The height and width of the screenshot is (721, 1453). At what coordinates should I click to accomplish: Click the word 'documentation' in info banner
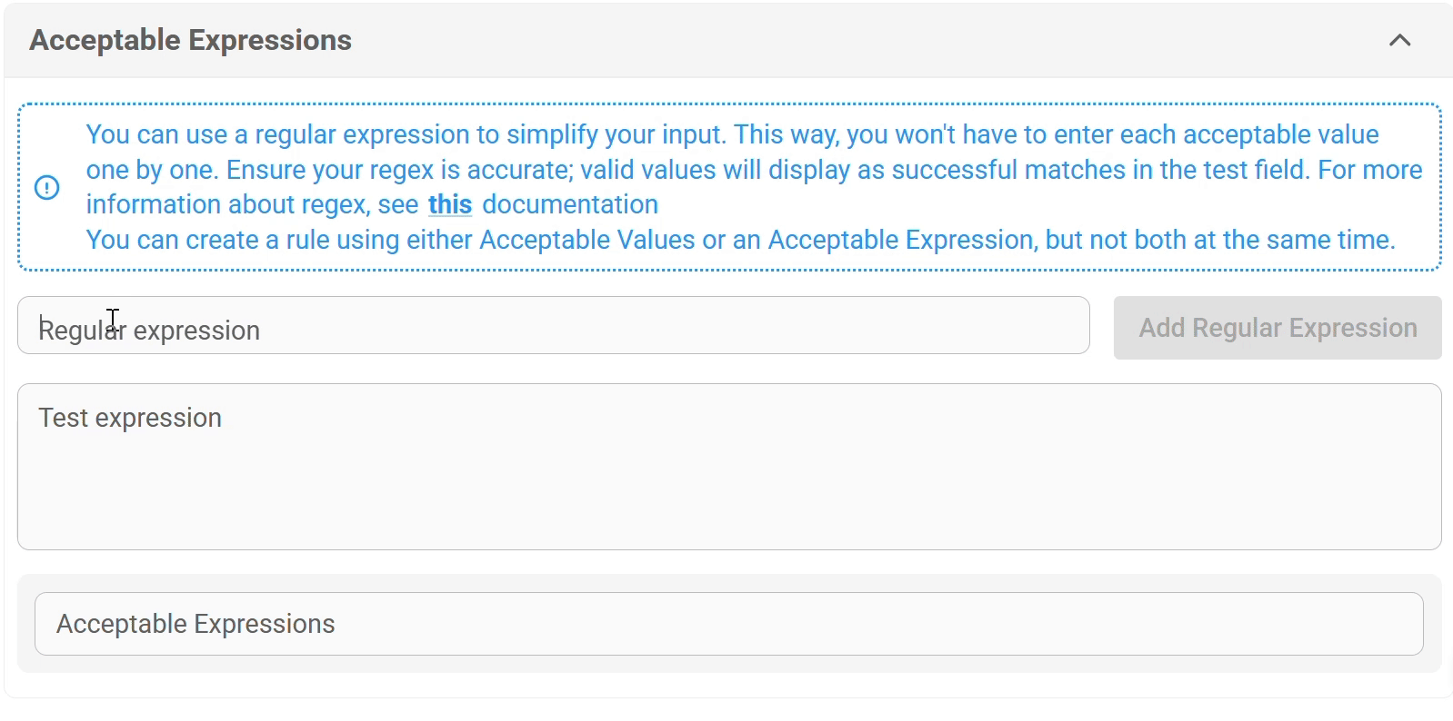pyautogui.click(x=570, y=204)
